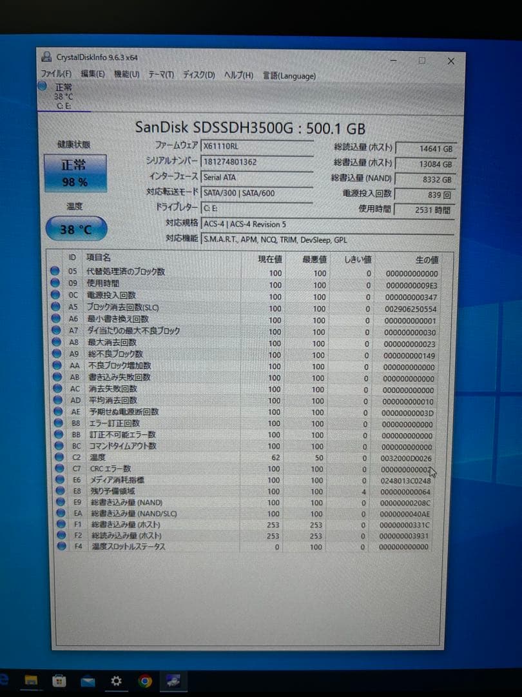Click the CrystalDiskInfo icon in the taskbar
The width and height of the screenshot is (522, 697).
[x=173, y=681]
